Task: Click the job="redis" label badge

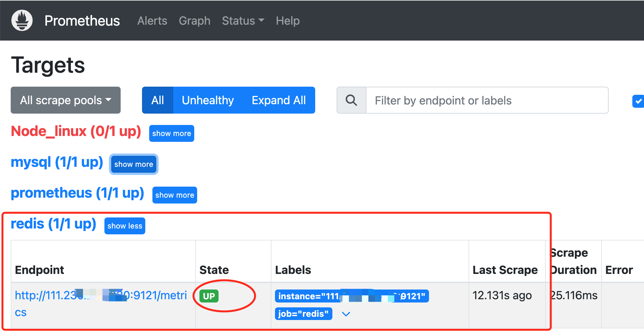Action: tap(304, 314)
